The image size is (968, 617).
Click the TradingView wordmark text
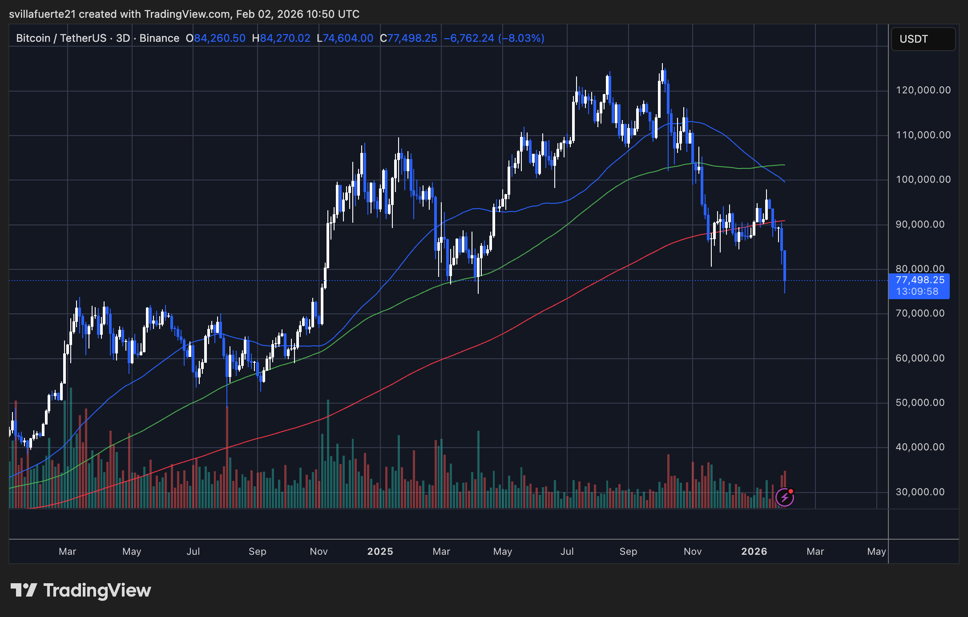(97, 590)
